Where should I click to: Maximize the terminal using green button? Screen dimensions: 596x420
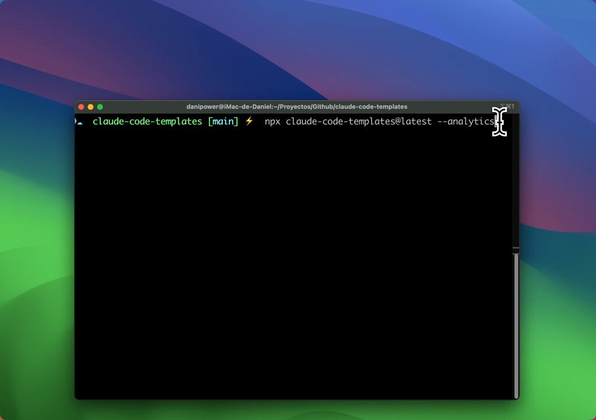[100, 107]
